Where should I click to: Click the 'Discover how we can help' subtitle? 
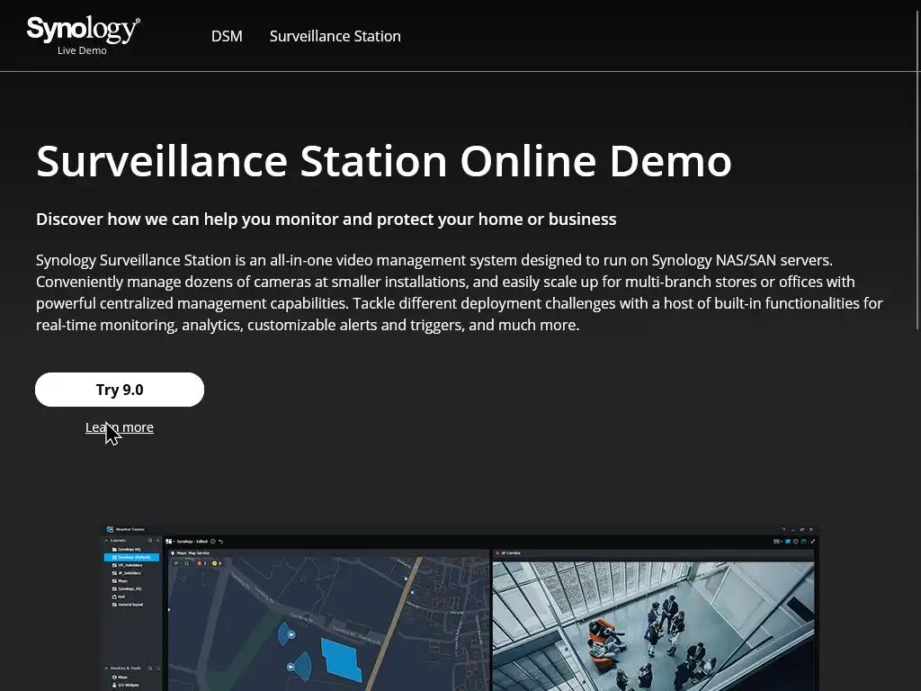326,220
